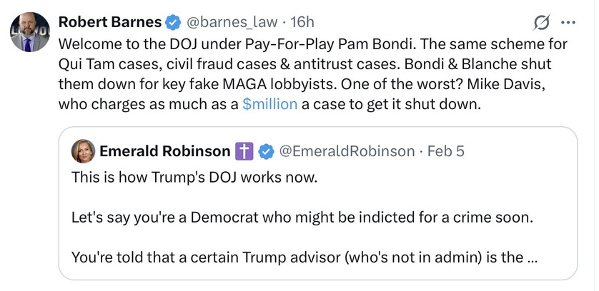Open Emerald Robinson's small profile picture
Viewport: 599px width, 291px height.
click(x=82, y=151)
